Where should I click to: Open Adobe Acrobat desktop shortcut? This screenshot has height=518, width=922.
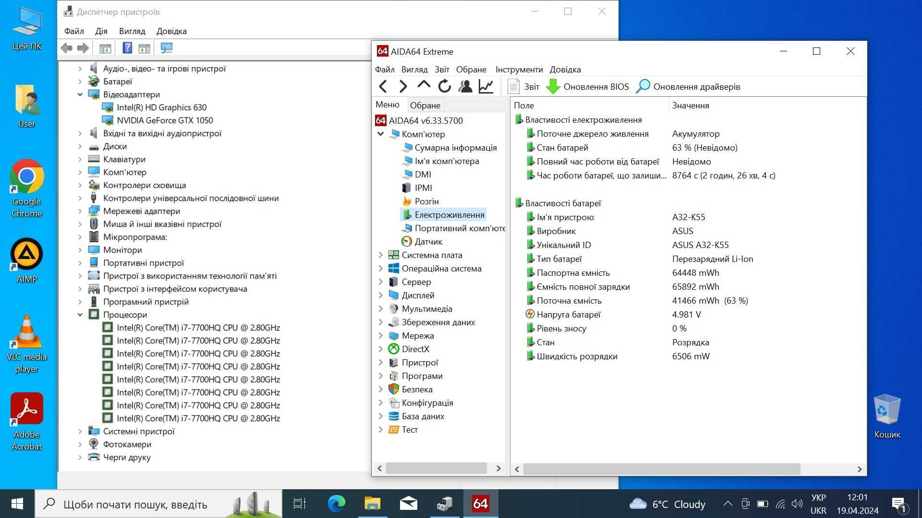27,422
